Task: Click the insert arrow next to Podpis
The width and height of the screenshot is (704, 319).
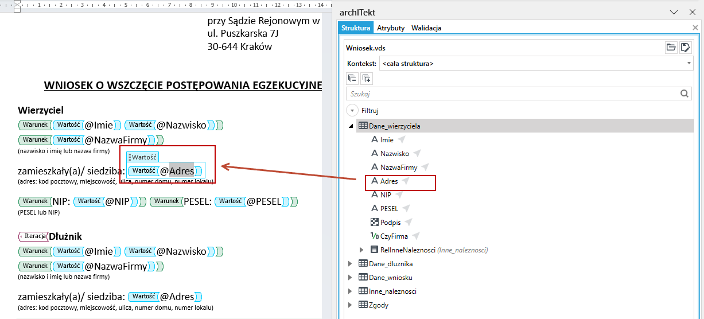Action: tap(409, 222)
